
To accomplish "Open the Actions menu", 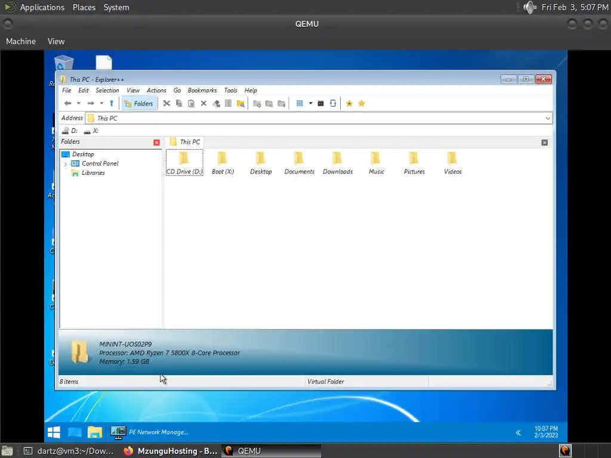I will tap(156, 91).
